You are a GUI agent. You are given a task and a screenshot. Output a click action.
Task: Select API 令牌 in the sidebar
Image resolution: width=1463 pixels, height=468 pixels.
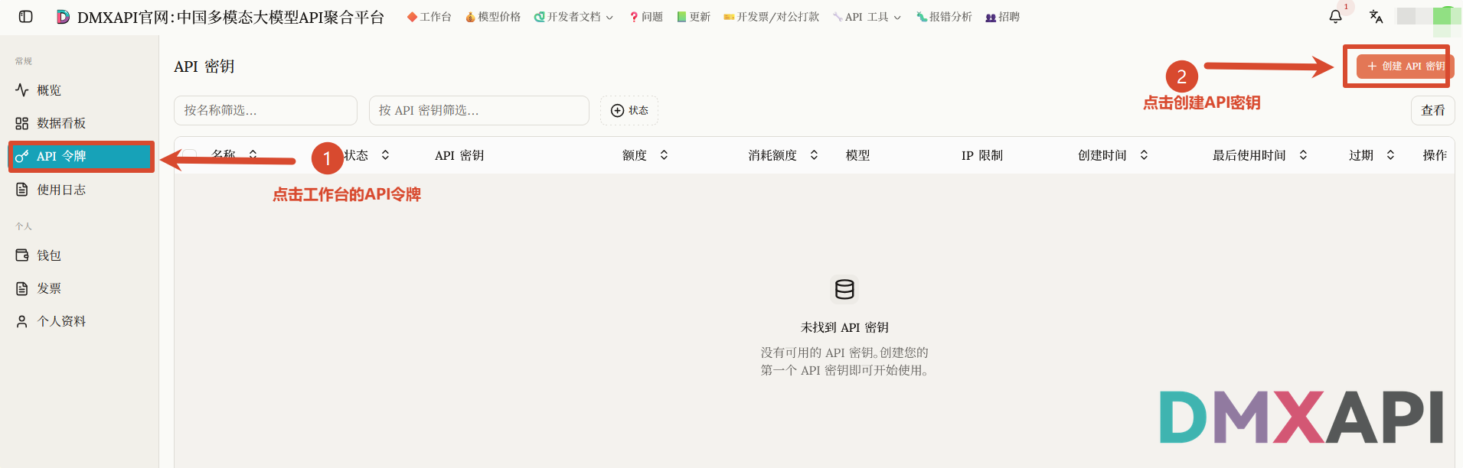(x=80, y=156)
